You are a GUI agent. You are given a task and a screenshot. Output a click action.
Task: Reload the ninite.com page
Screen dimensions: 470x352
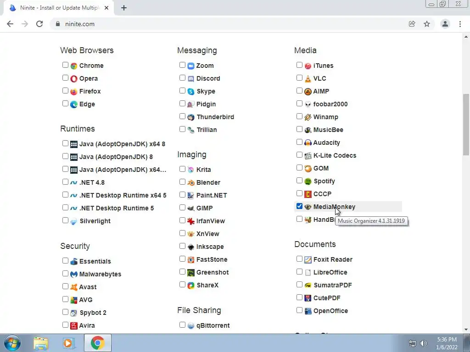[x=39, y=24]
